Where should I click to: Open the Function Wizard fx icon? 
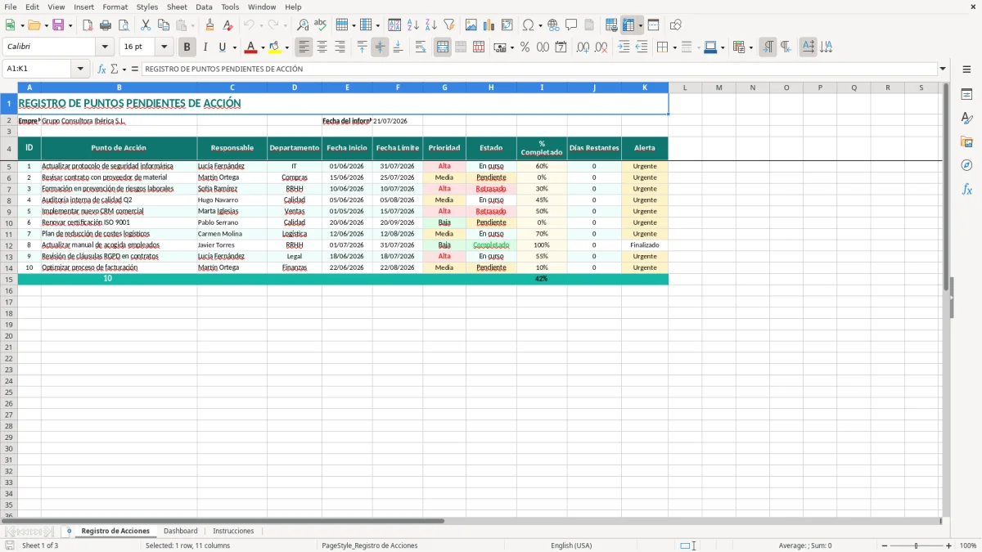point(101,69)
